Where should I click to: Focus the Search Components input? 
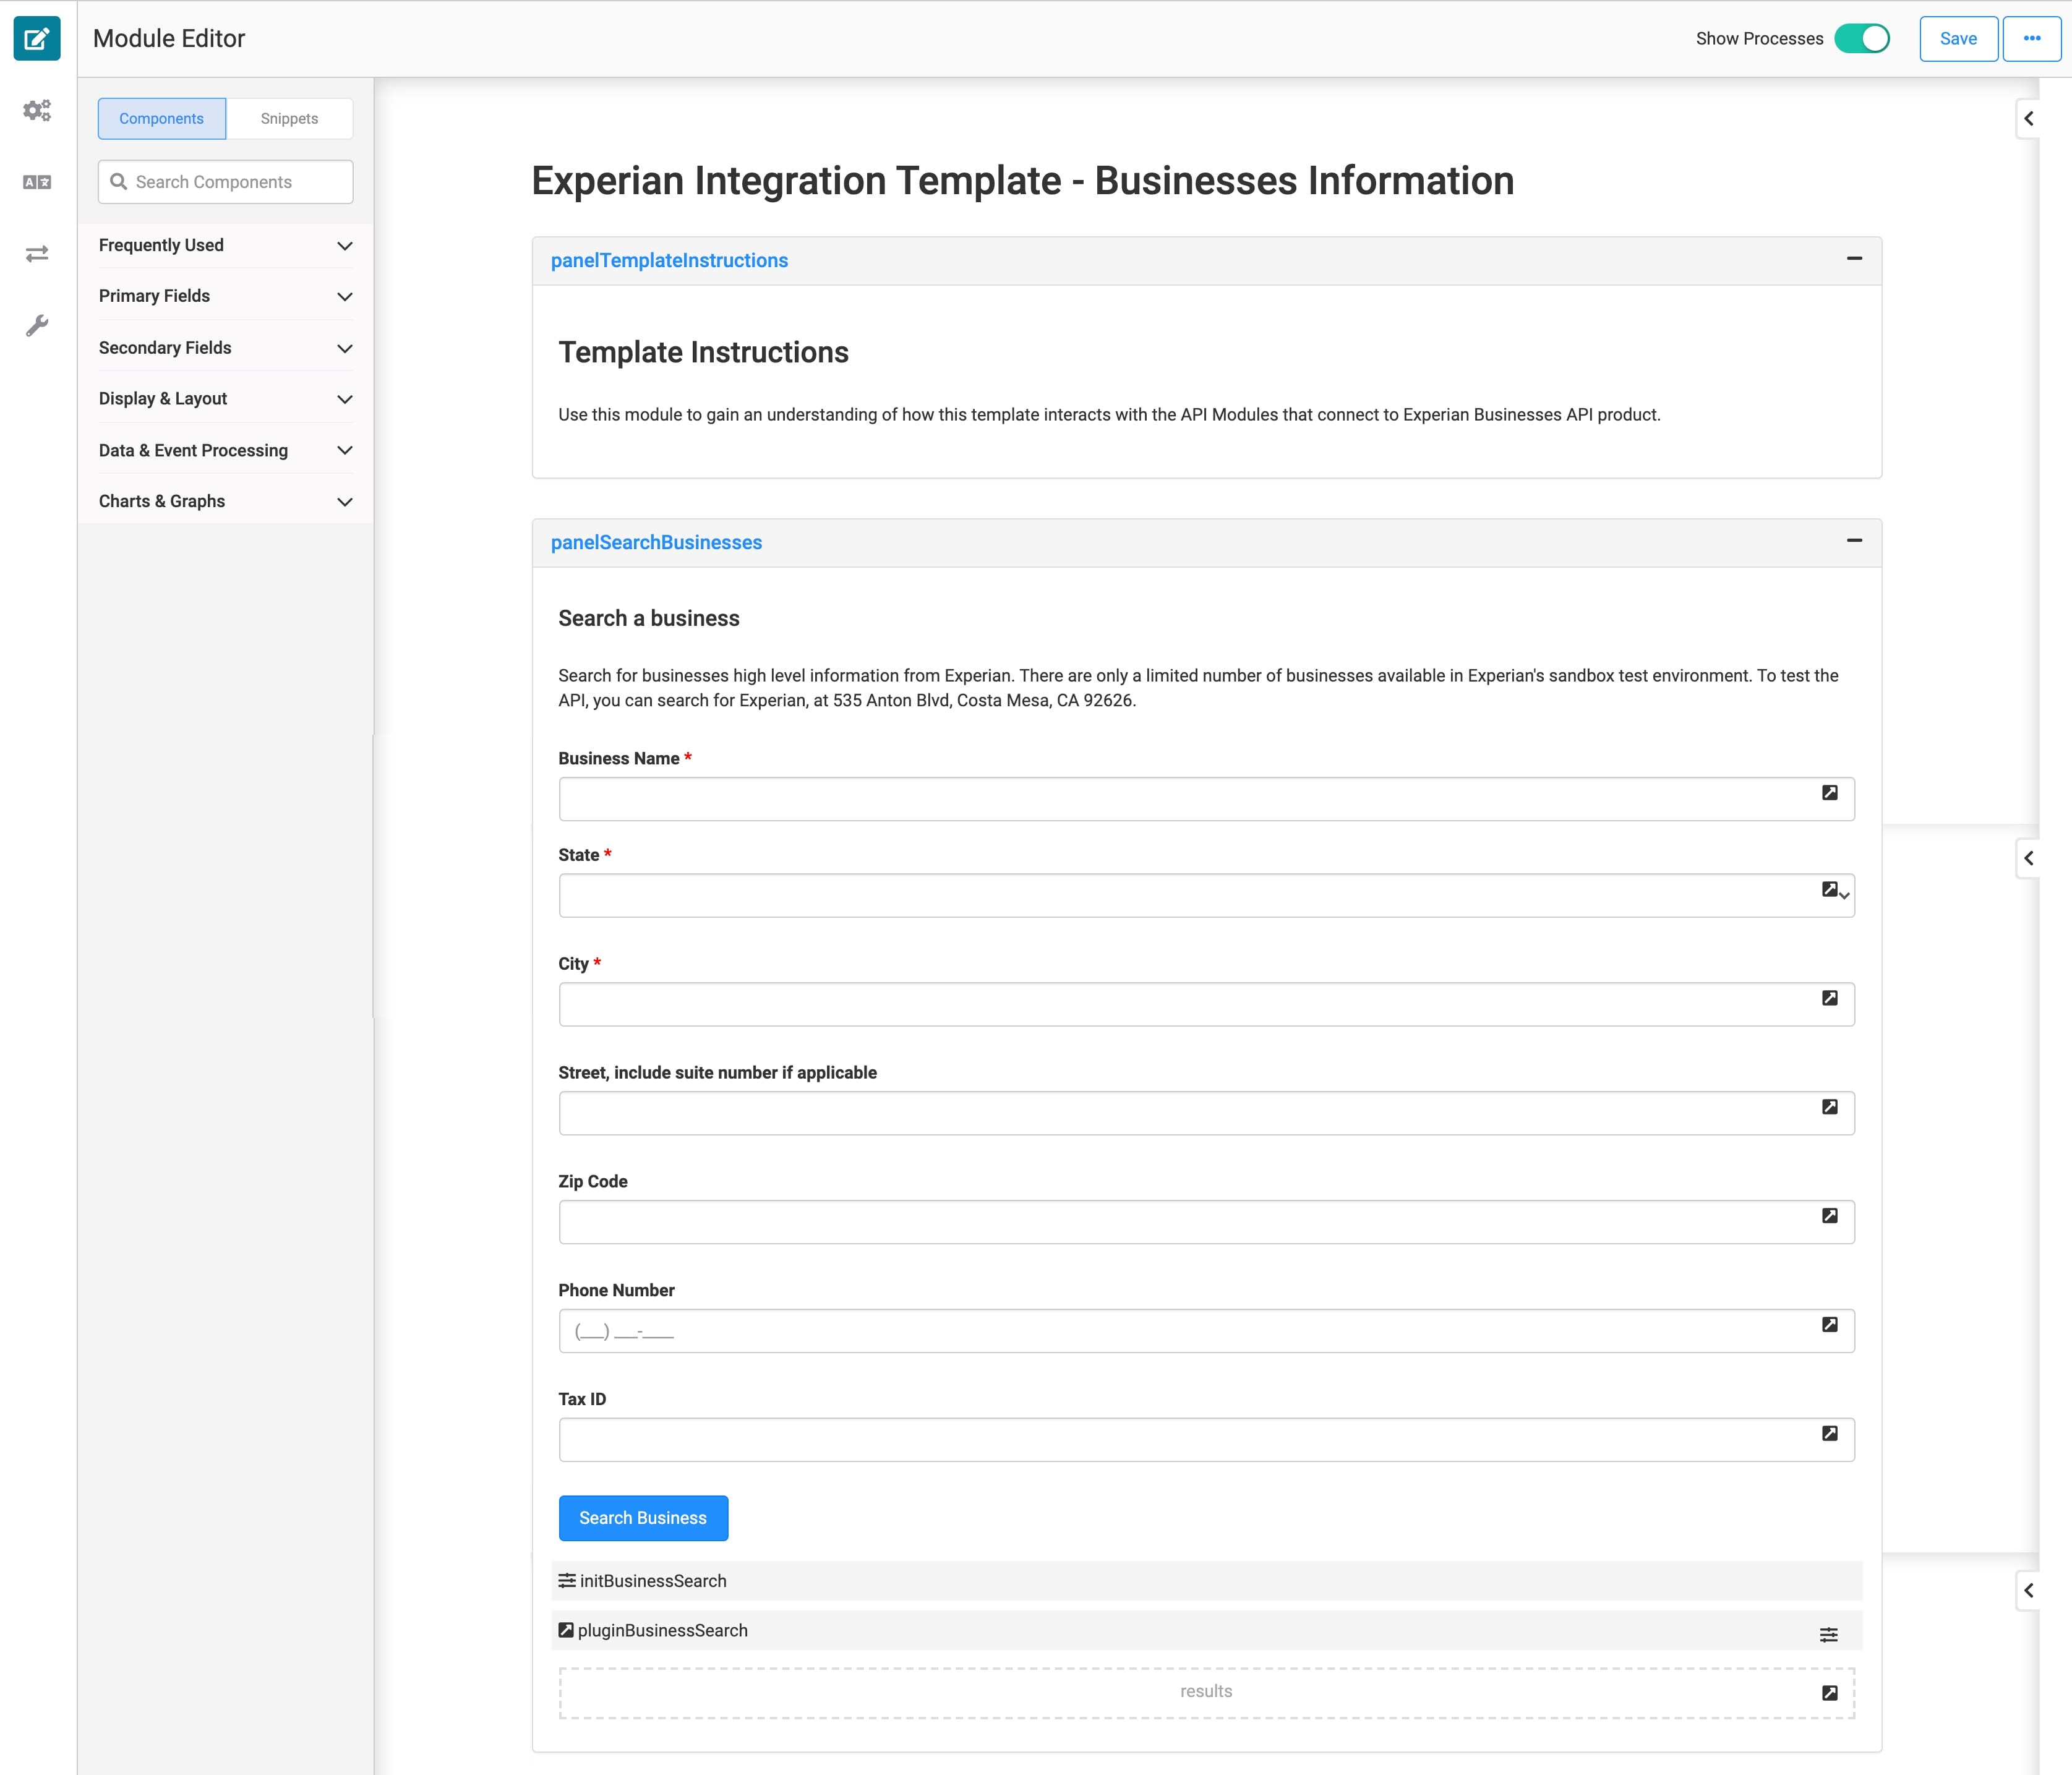pos(225,182)
